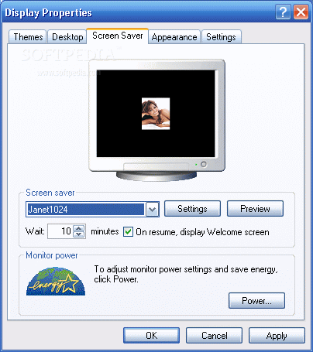This screenshot has height=352, width=313.
Task: Click the preview monitor power button
Action: coord(204,164)
